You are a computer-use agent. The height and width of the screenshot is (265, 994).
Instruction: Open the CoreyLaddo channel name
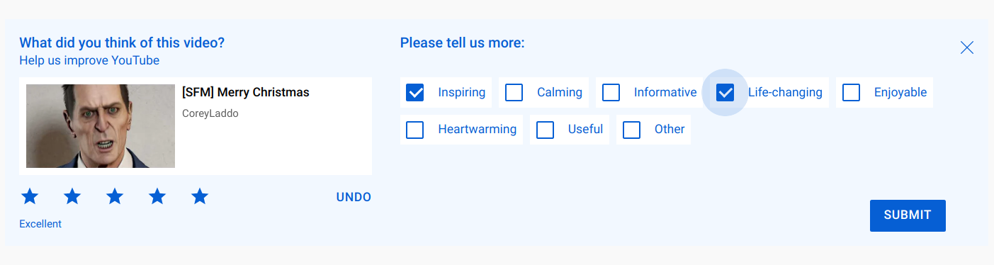pyautogui.click(x=210, y=113)
